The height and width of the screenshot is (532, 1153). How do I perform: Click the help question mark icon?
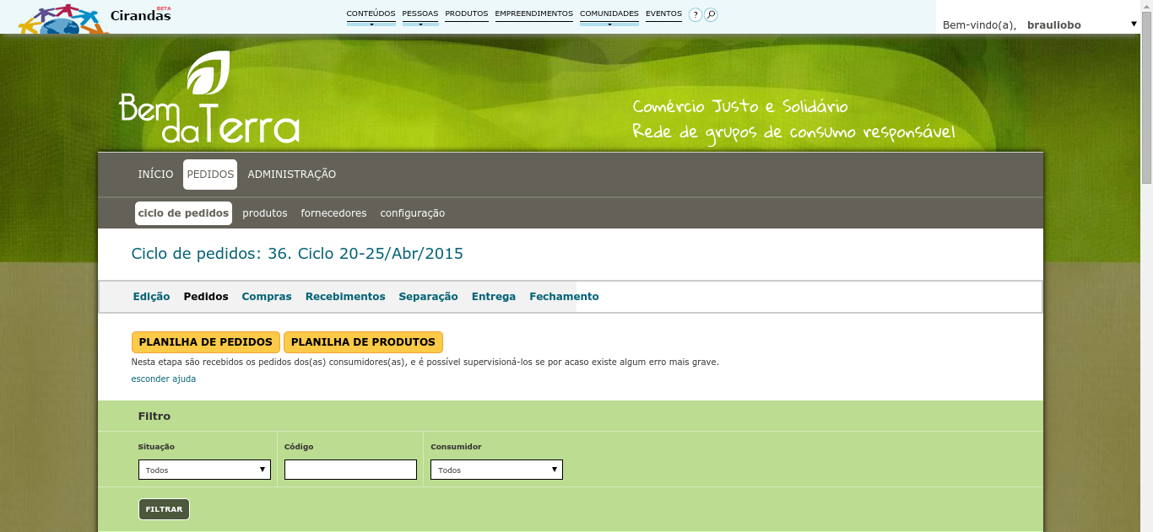point(696,14)
